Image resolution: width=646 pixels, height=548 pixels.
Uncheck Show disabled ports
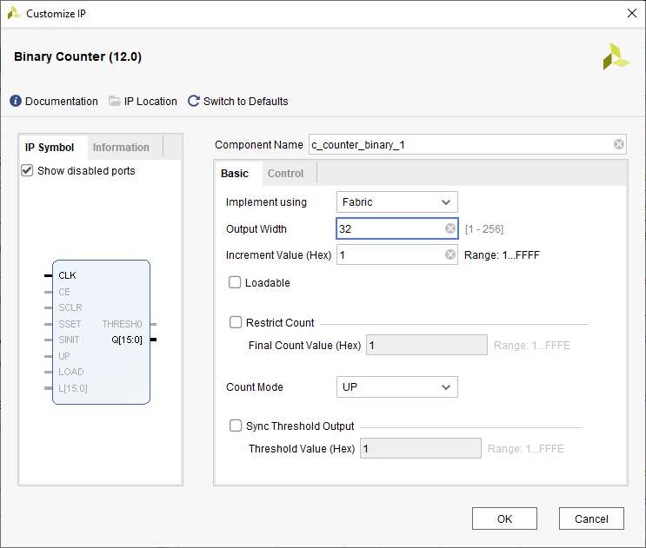[27, 171]
